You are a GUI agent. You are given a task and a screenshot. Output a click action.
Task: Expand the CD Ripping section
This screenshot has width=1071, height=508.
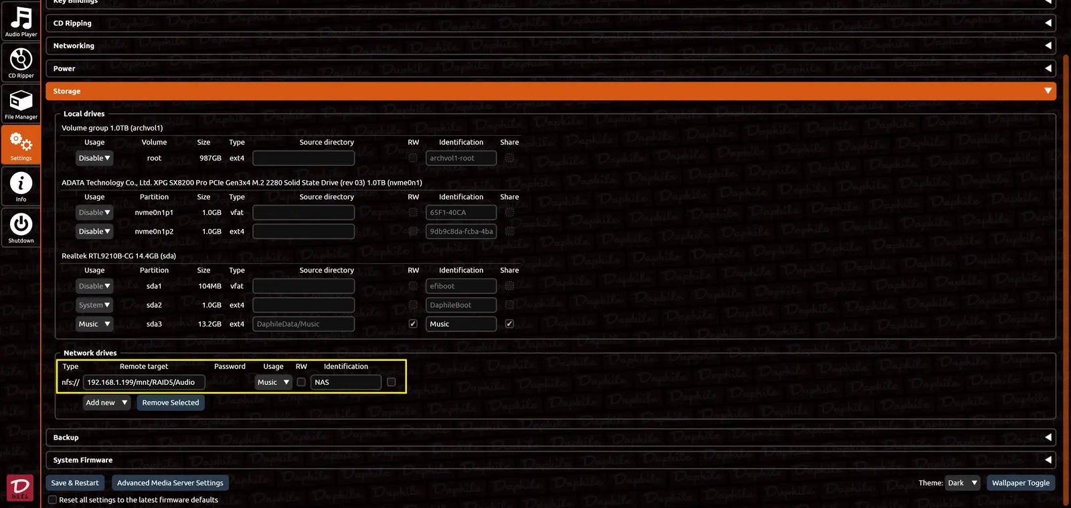tap(550, 23)
